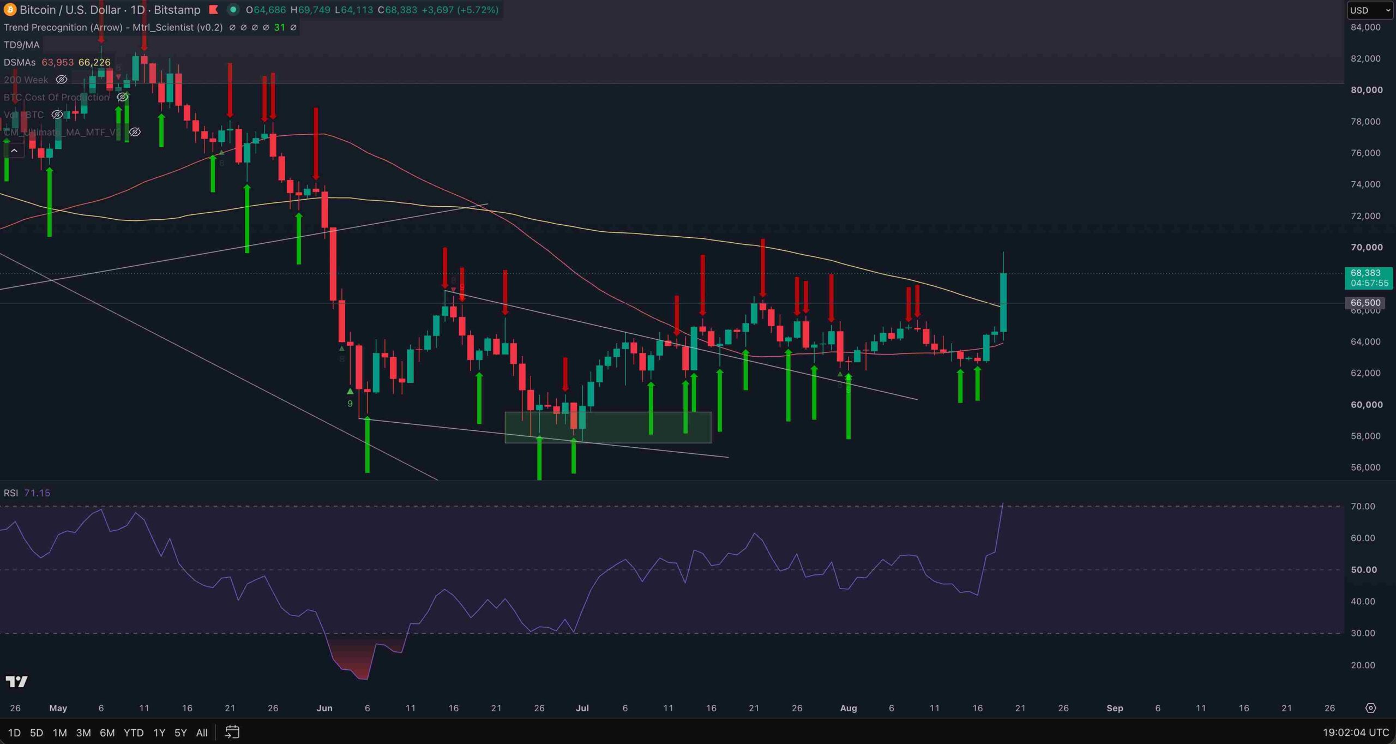Viewport: 1396px width, 744px height.
Task: Select the 1D time range
Action: (14, 733)
